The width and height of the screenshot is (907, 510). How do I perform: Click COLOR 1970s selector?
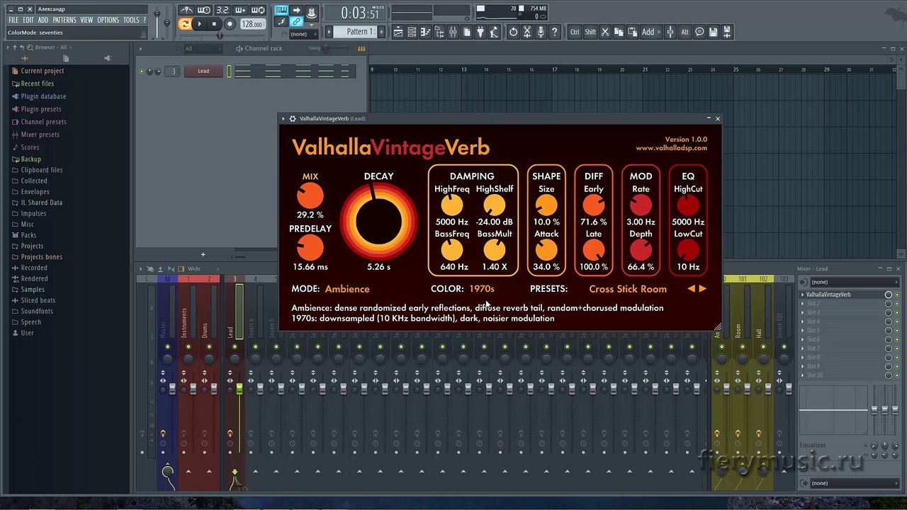(x=482, y=289)
